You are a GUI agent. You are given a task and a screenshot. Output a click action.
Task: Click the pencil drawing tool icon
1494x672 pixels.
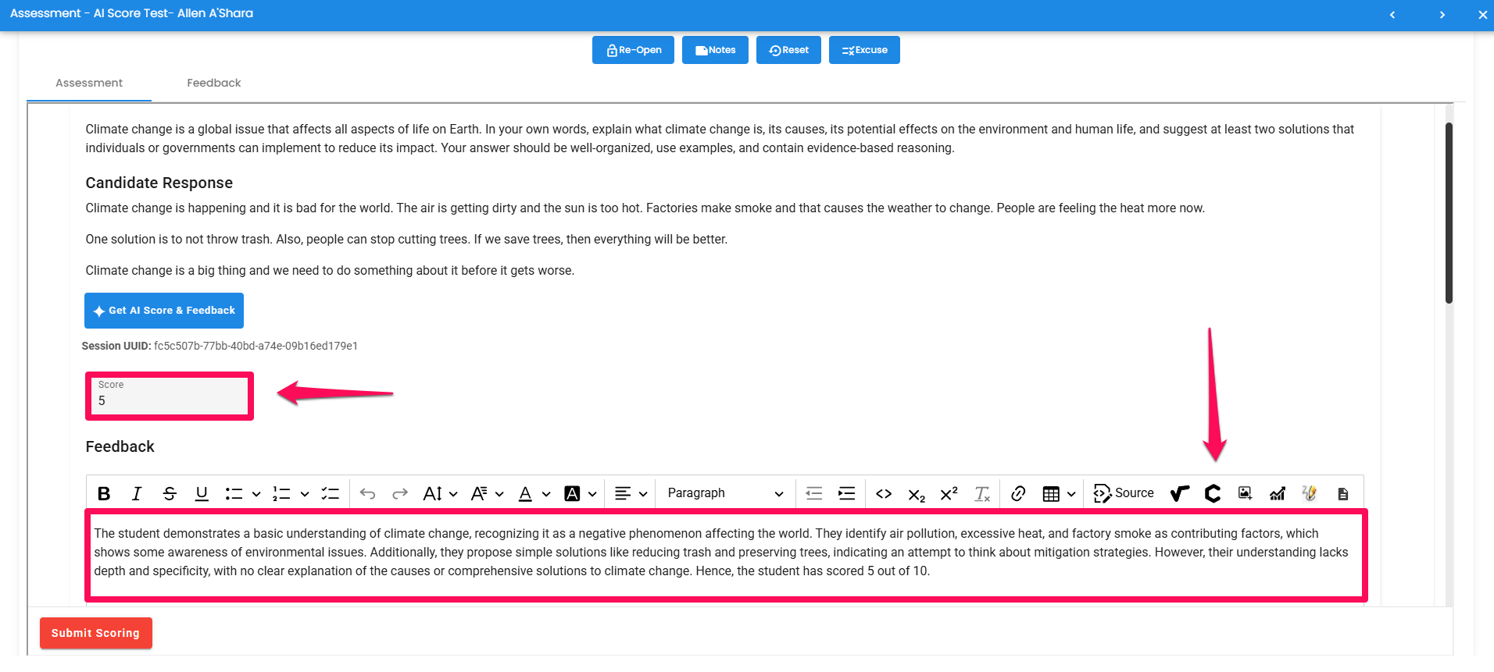1310,493
